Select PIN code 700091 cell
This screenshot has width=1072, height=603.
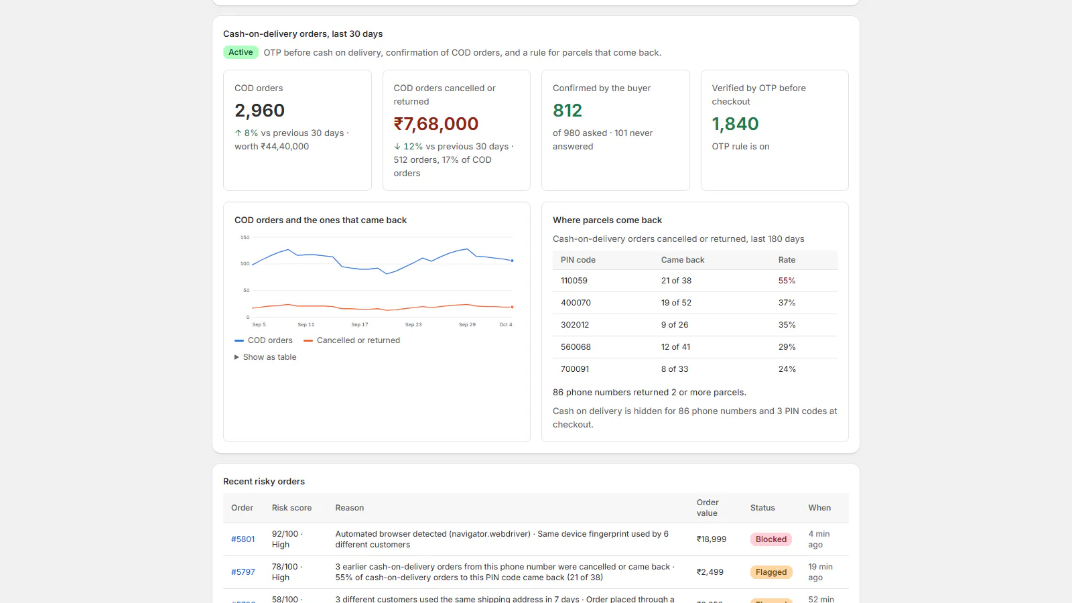(575, 369)
